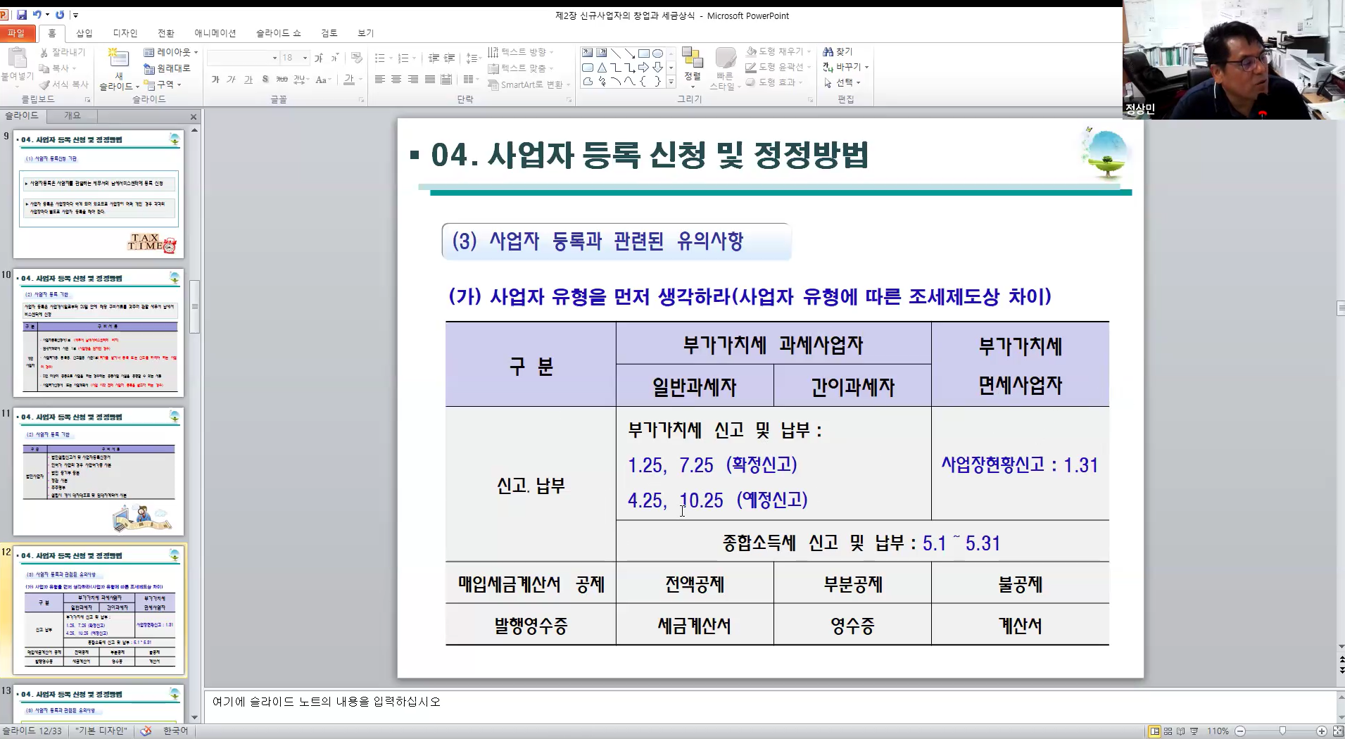Start slideshow from status bar icon
This screenshot has width=1345, height=739.
[1194, 731]
